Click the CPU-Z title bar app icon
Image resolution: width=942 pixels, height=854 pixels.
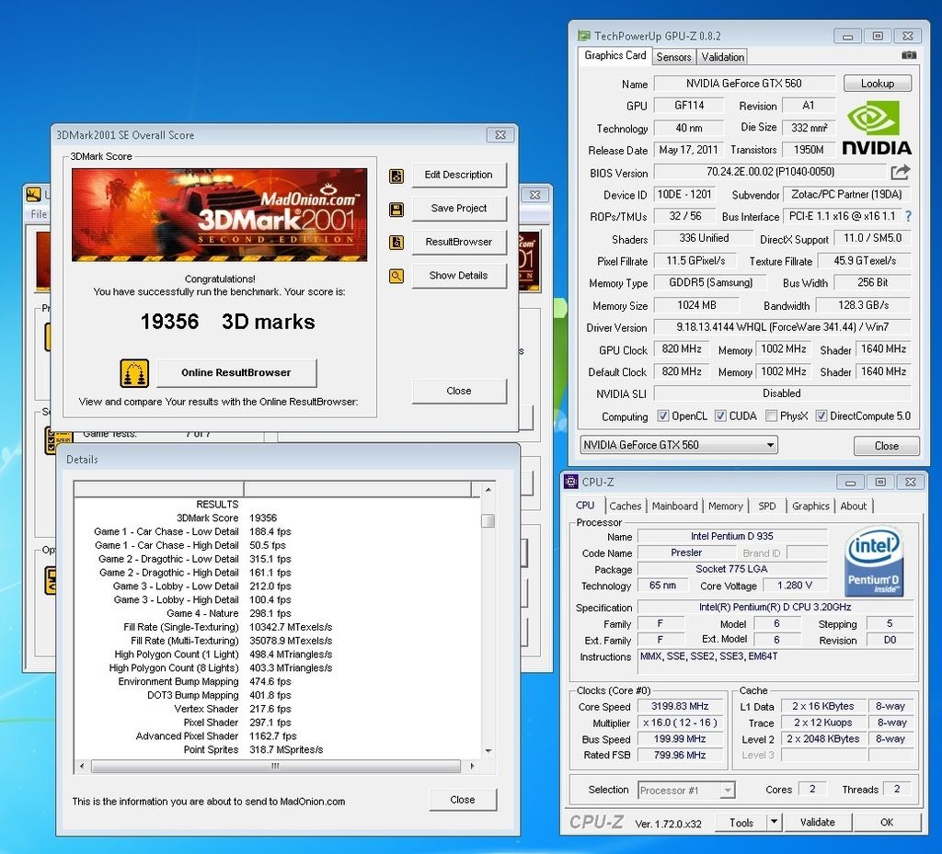[x=570, y=482]
